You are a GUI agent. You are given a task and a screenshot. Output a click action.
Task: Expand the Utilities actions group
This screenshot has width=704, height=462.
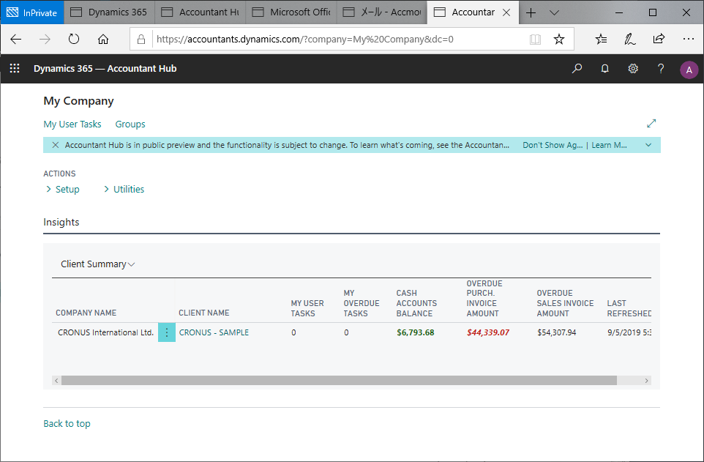coord(124,189)
